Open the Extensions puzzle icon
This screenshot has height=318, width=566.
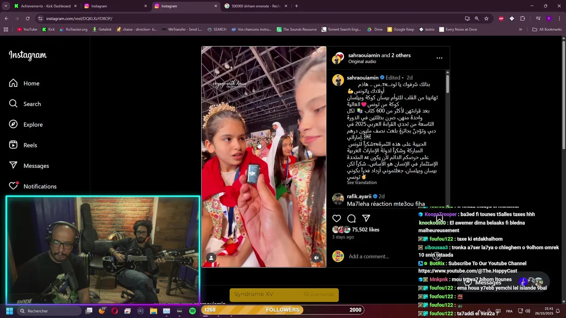pyautogui.click(x=523, y=19)
